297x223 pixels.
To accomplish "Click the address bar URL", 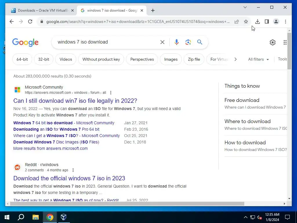I will point(138,21).
